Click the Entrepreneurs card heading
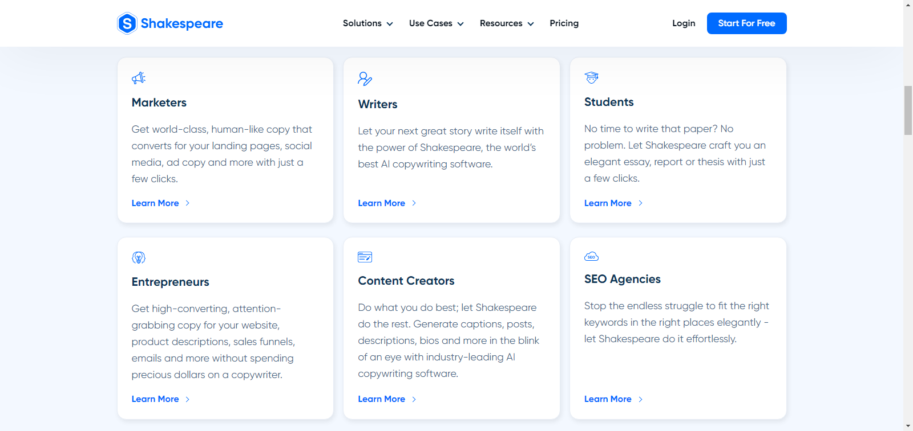The height and width of the screenshot is (431, 913). (170, 282)
